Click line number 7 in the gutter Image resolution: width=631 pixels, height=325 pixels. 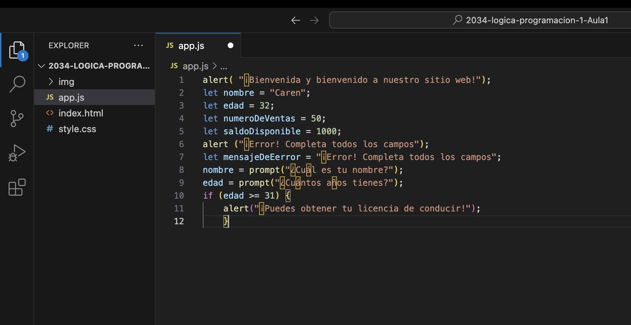[181, 157]
